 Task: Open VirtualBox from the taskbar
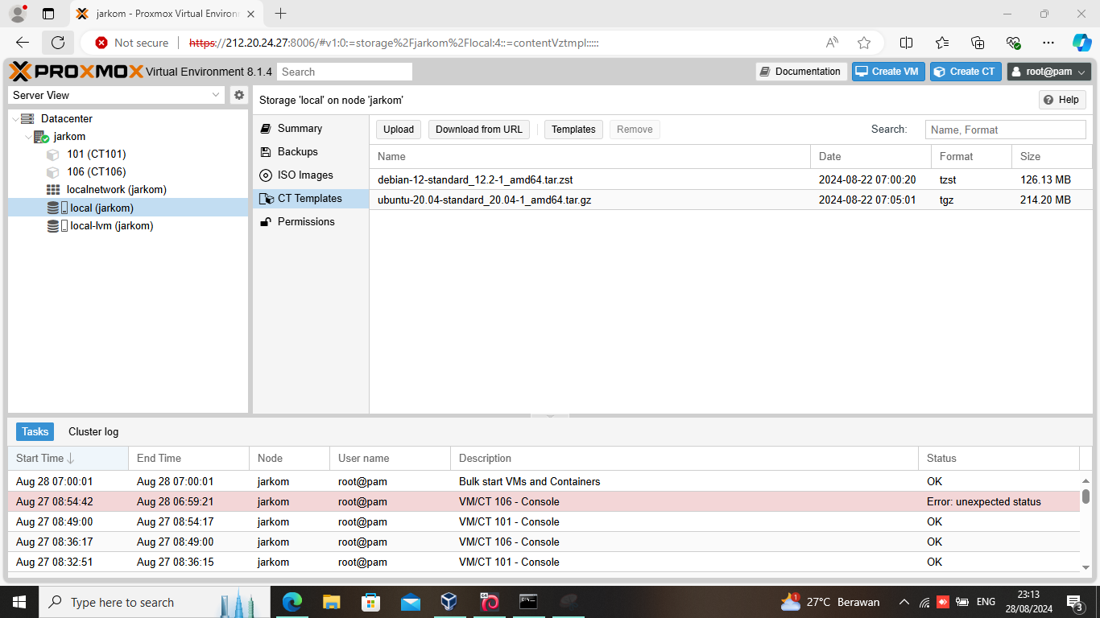tap(449, 602)
